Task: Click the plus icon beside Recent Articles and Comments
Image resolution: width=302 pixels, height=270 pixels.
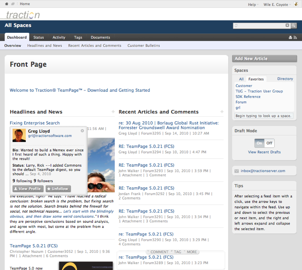Action: pyautogui.click(x=222, y=111)
